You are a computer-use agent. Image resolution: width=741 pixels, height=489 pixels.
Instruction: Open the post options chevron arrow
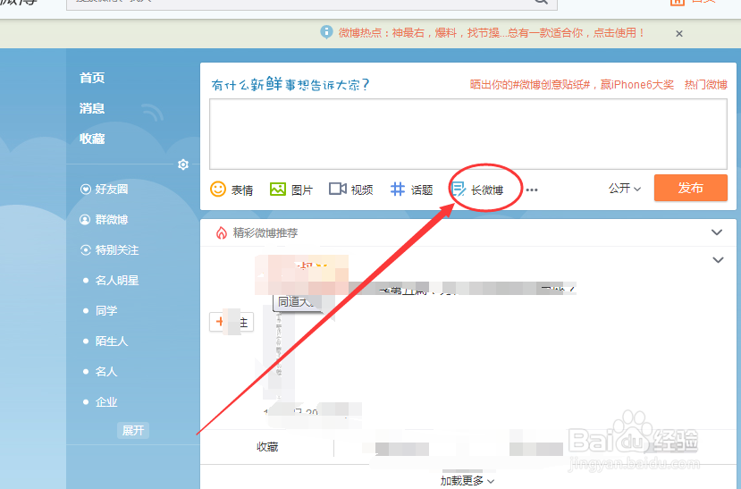tap(718, 260)
